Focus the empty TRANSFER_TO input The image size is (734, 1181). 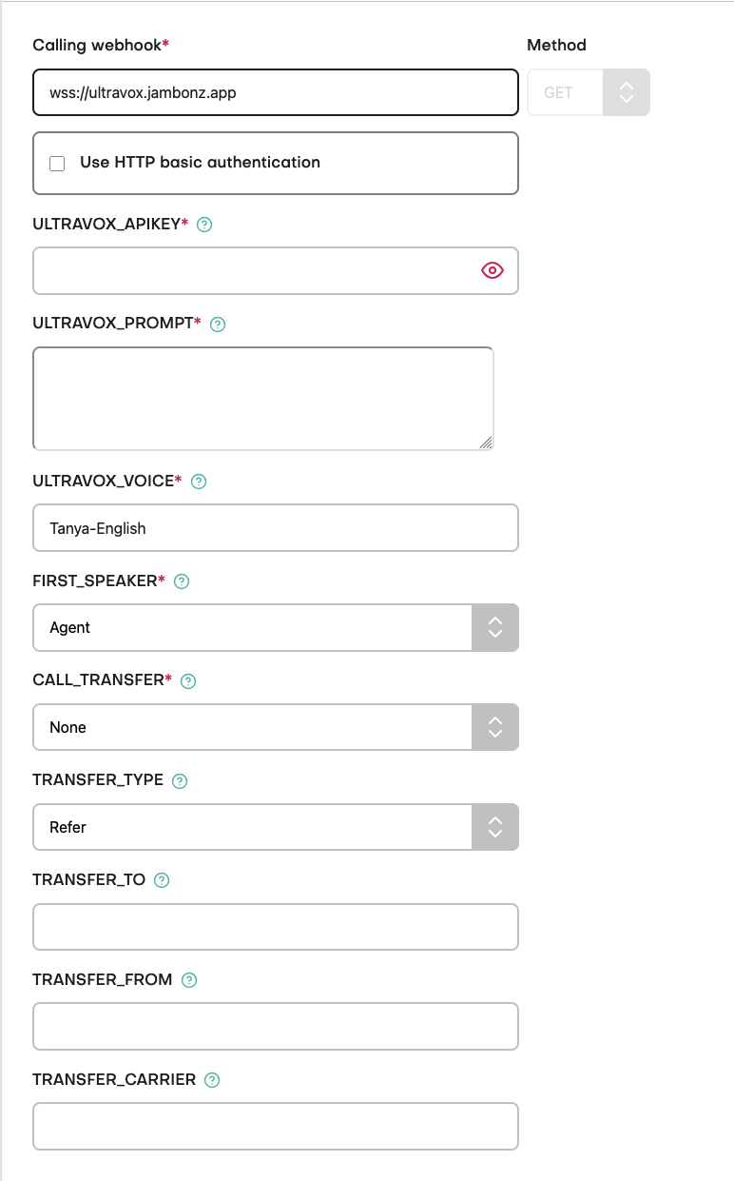pyautogui.click(x=275, y=926)
